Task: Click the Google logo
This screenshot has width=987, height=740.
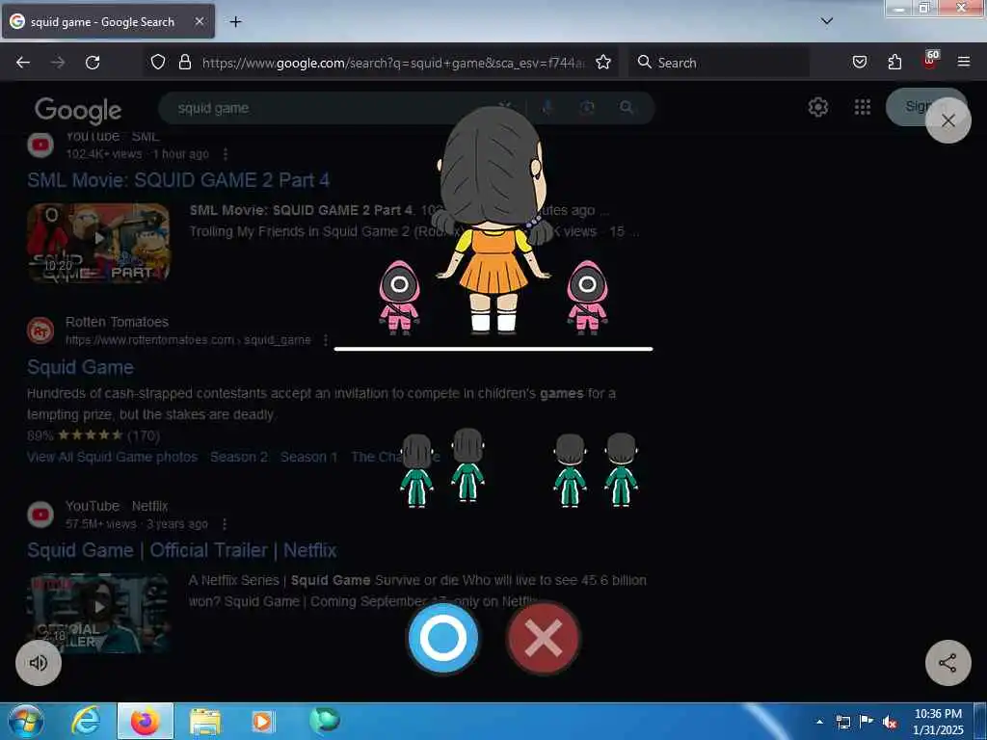Action: [78, 111]
